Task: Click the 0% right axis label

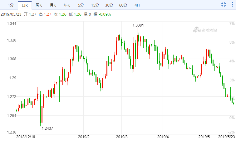Action: (232, 118)
